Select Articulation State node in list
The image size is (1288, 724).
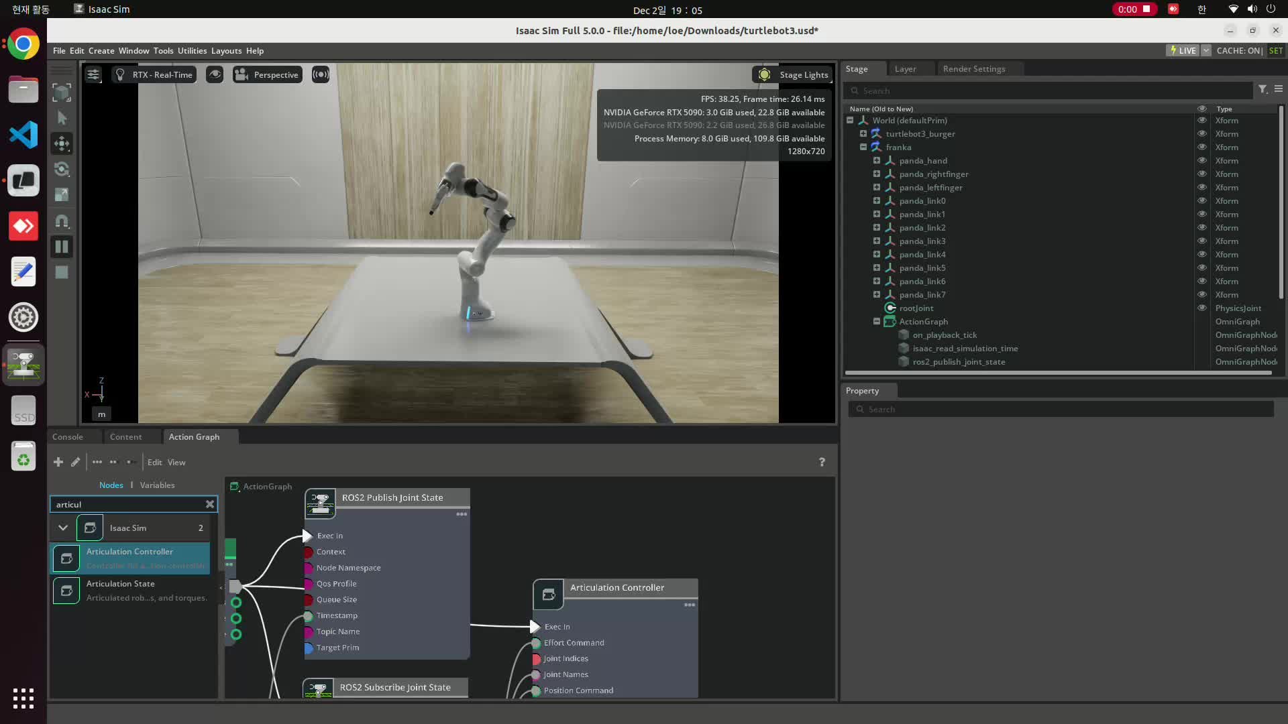(131, 591)
